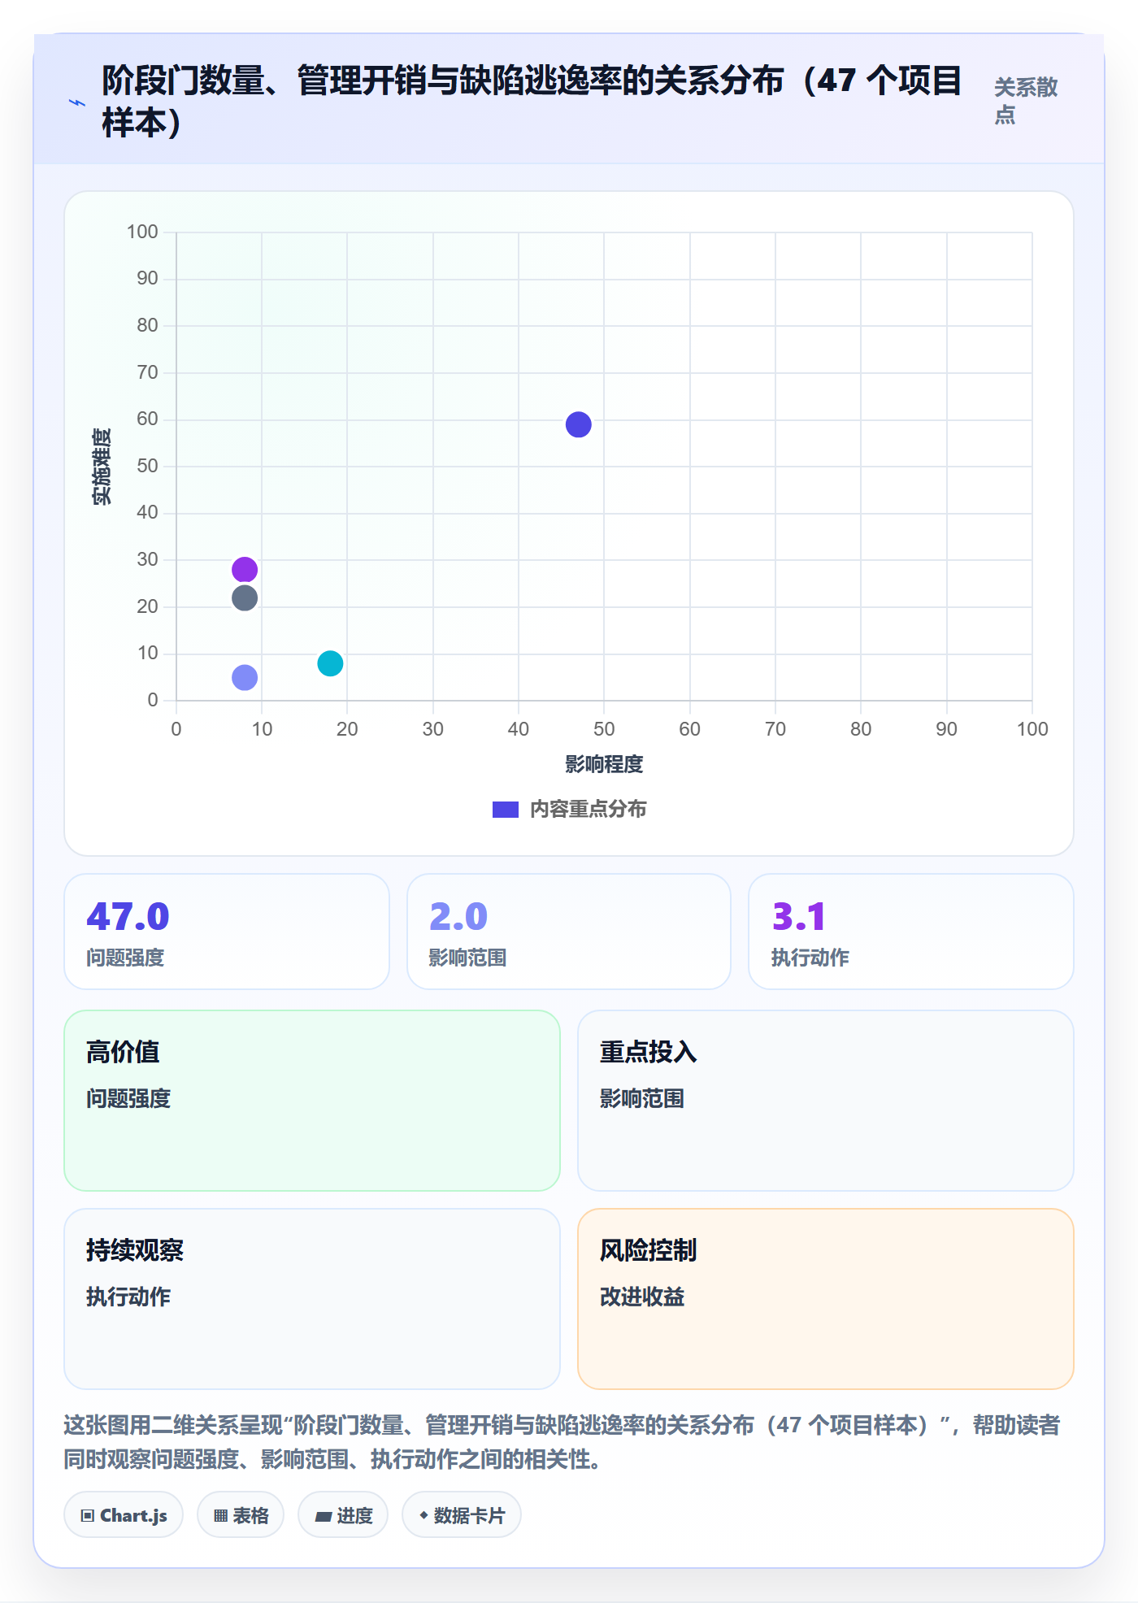The image size is (1138, 1603).
Task: Select the light periwinkle scatter point at the bottom
Action: click(245, 677)
